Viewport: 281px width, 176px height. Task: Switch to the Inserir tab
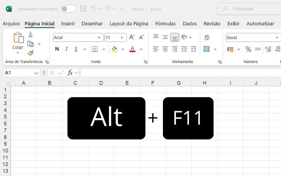[68, 24]
